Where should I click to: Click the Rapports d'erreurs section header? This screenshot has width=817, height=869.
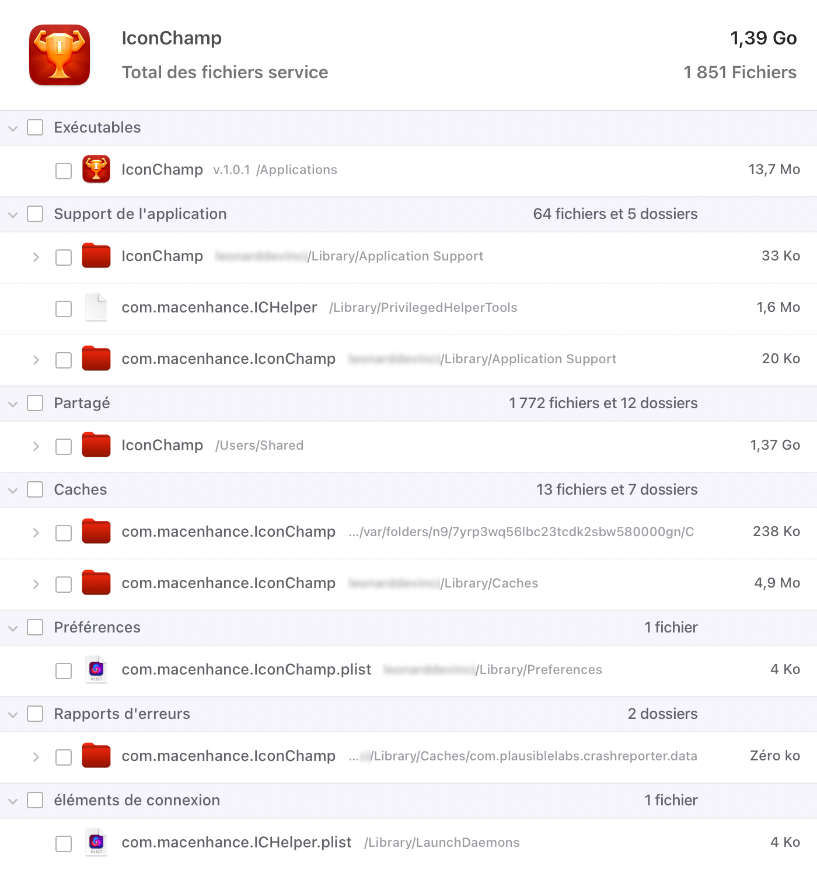[122, 714]
